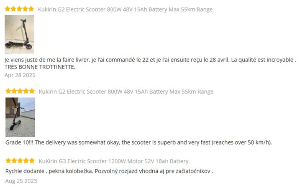Click the first star of the French review's rating

click(x=8, y=9)
